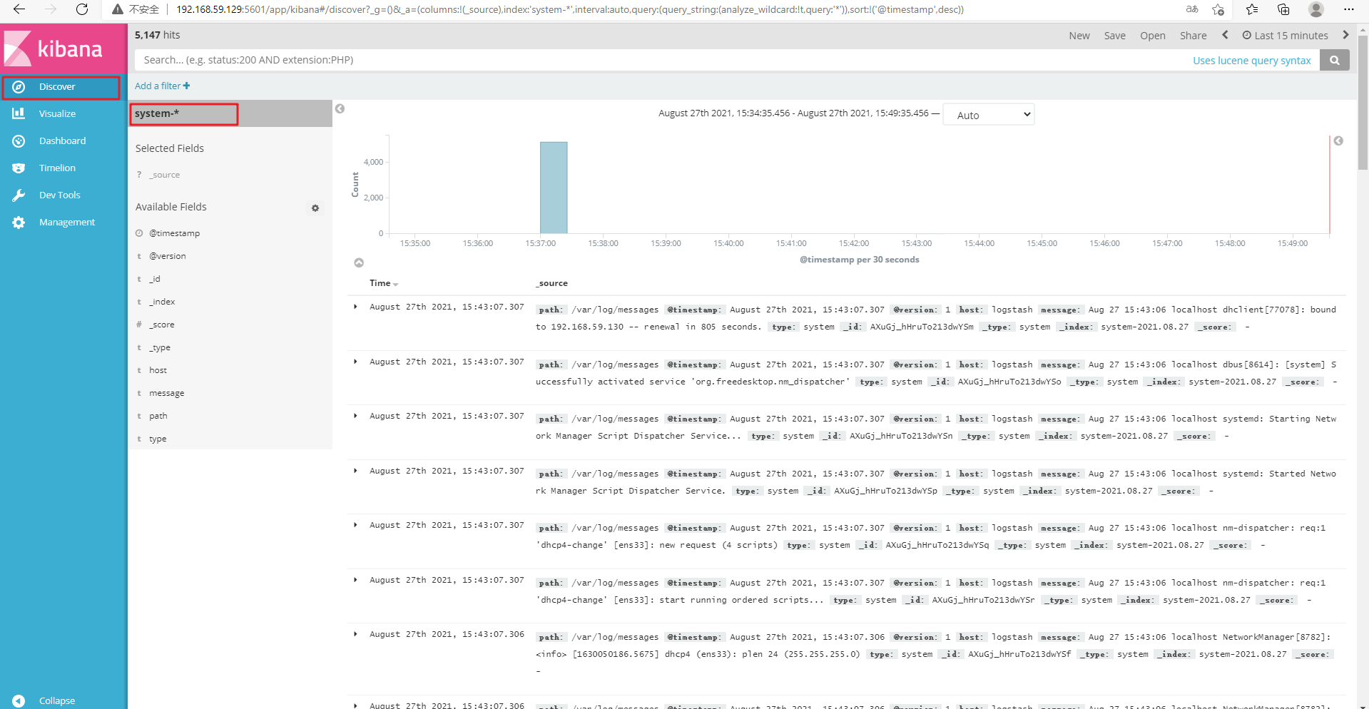Screen dimensions: 1369x709
Task: Sort by the Time column header
Action: click(x=383, y=284)
